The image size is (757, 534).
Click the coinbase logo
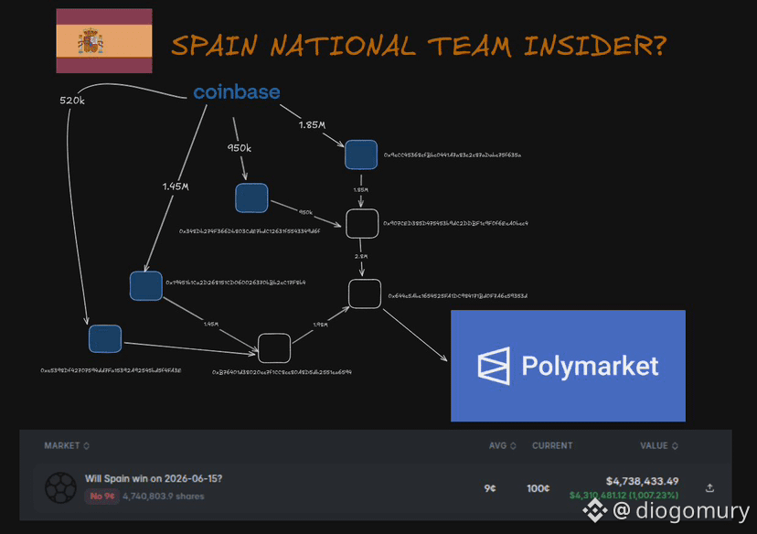pyautogui.click(x=237, y=91)
